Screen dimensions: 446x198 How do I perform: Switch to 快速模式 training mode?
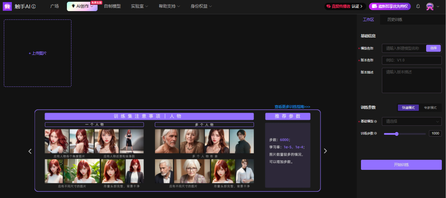pyautogui.click(x=408, y=108)
